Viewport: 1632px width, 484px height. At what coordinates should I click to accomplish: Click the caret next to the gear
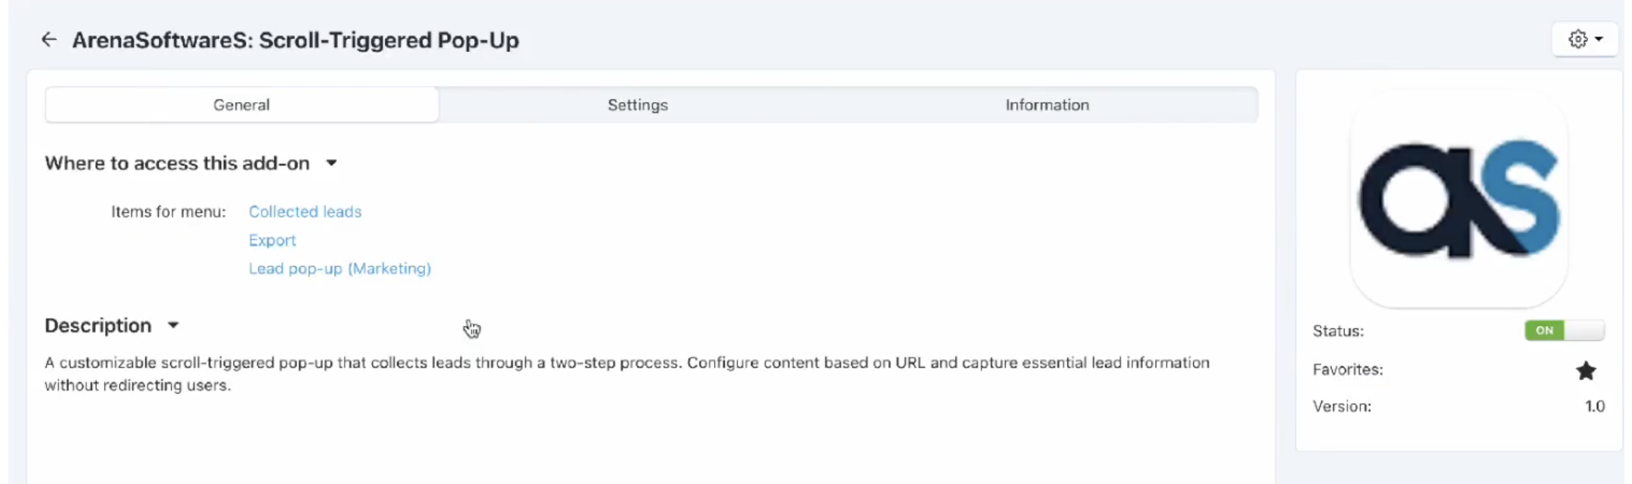pos(1598,39)
